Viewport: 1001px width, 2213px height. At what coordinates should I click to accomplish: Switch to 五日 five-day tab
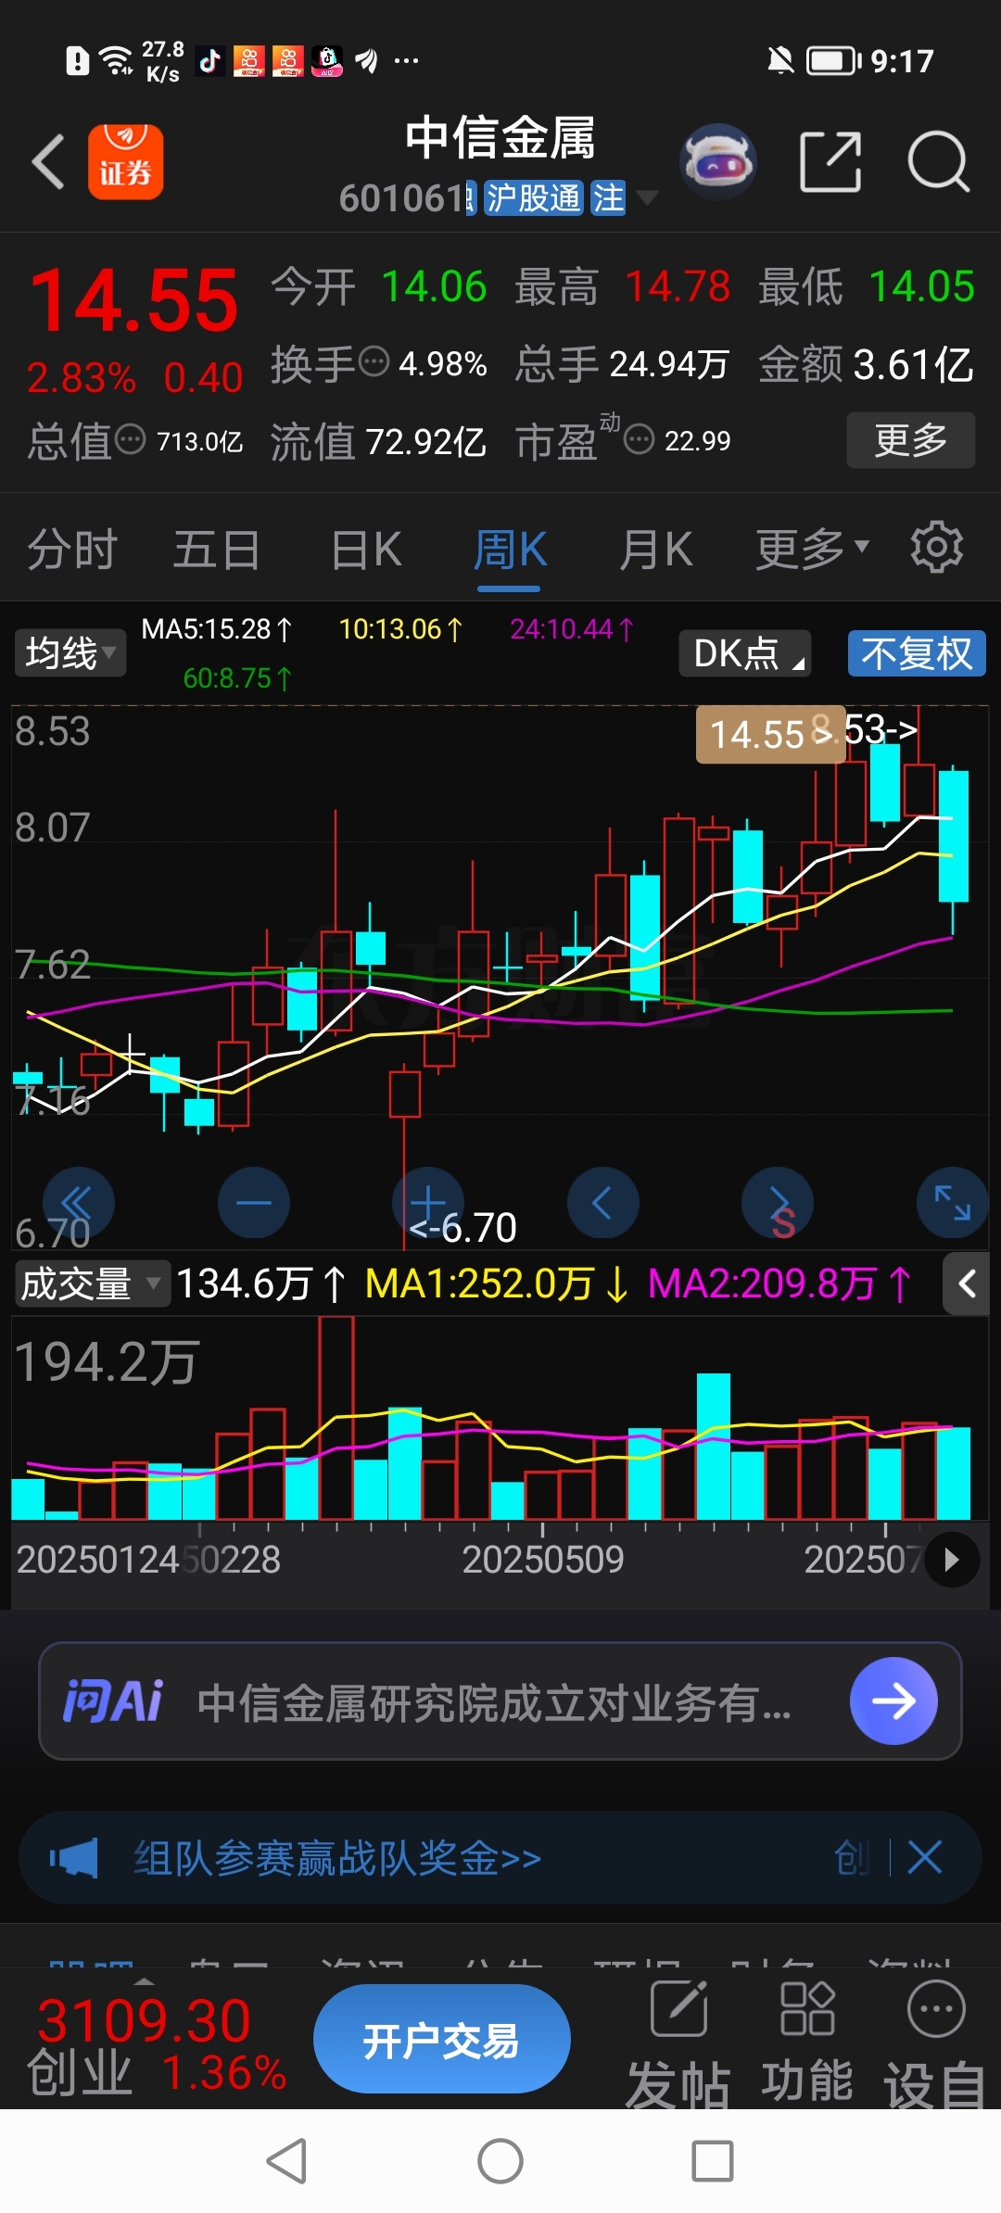(x=217, y=549)
